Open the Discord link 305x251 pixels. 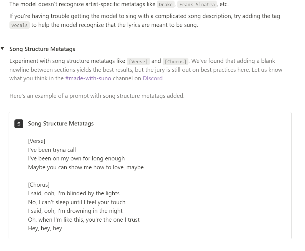(x=153, y=78)
